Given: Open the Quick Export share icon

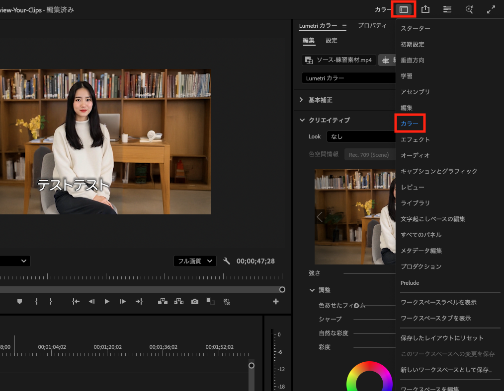Looking at the screenshot, I should pos(425,9).
